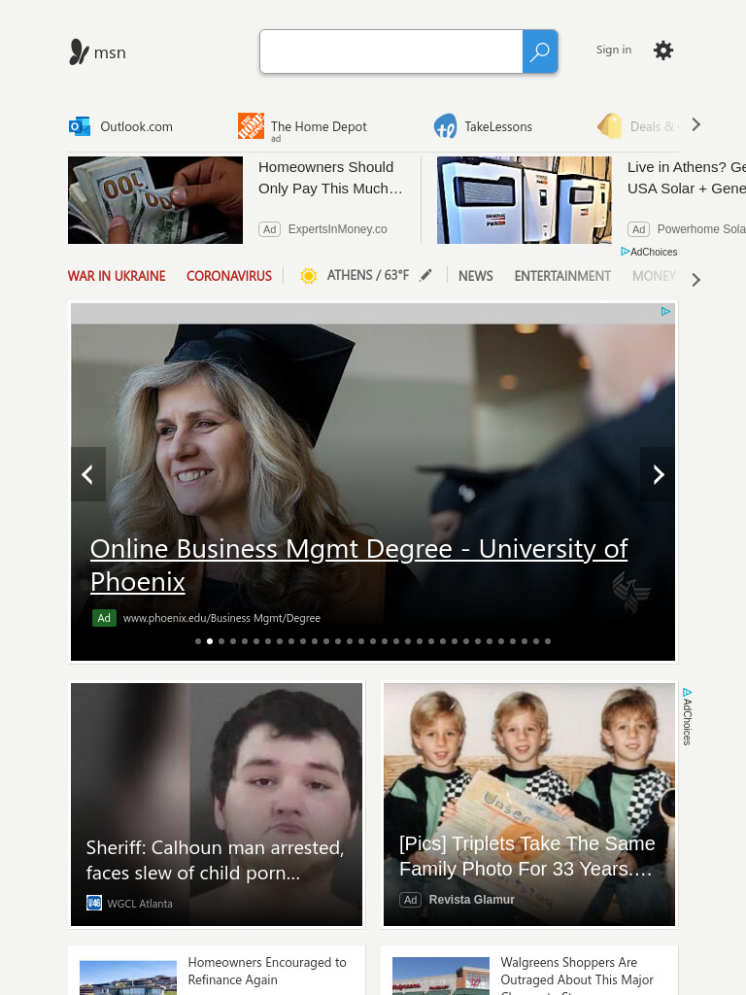Image resolution: width=746 pixels, height=995 pixels.
Task: Focus the MSN search input field
Action: (391, 51)
